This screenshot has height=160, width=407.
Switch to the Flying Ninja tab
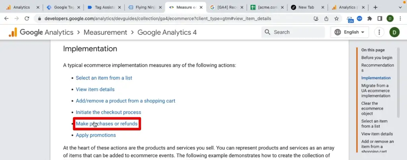point(144,8)
